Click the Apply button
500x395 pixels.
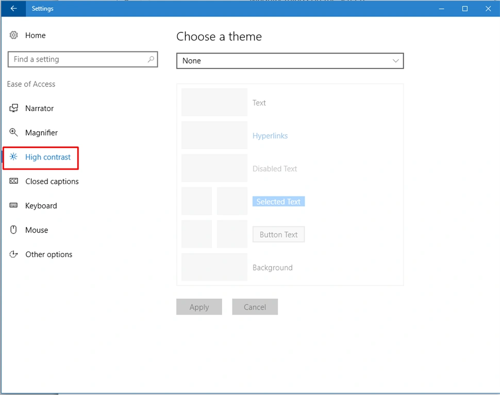[x=199, y=307]
